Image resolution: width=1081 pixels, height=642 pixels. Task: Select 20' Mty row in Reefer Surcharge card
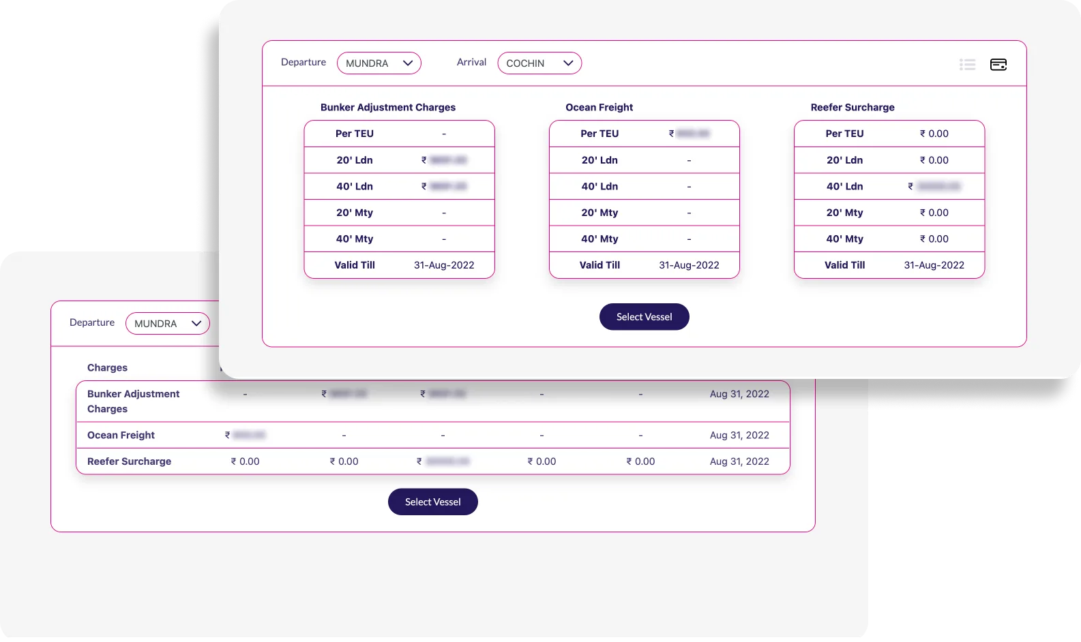(889, 213)
